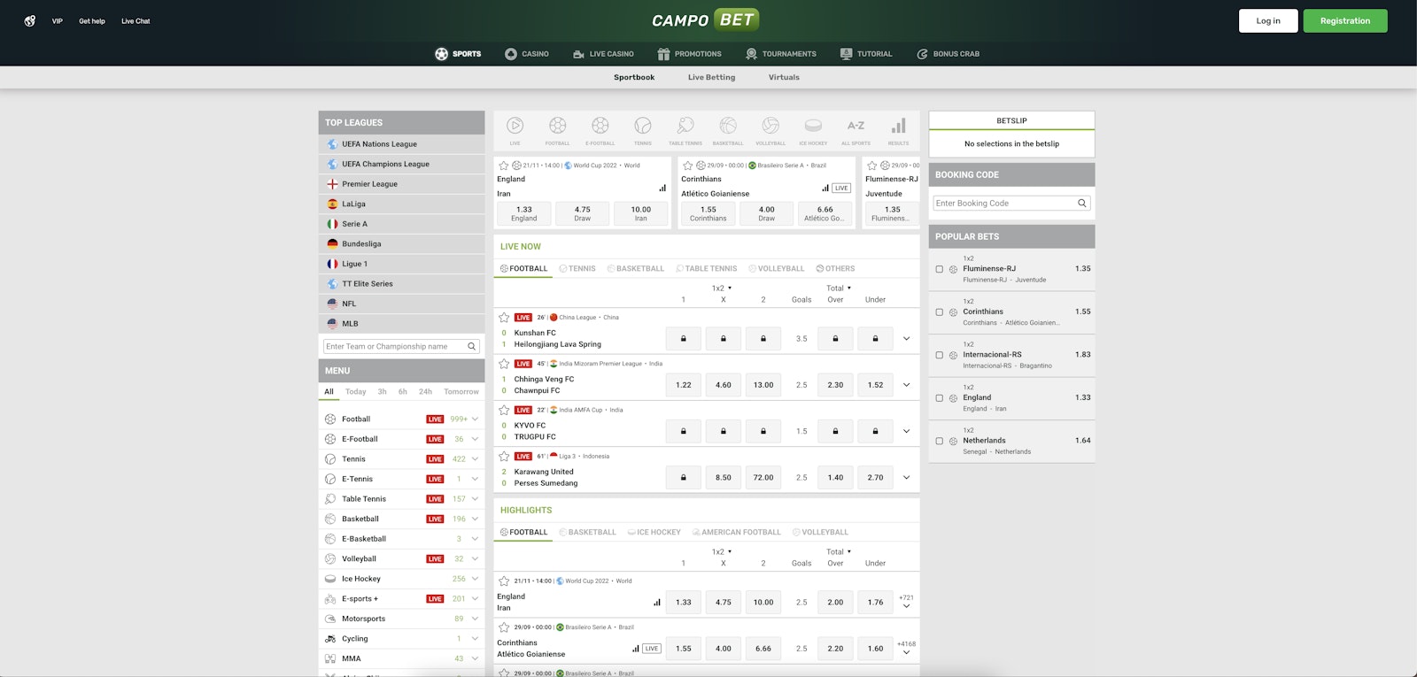Screen dimensions: 1417x677
Task: Expand Chhinga Veng FC match markets
Action: 906,385
